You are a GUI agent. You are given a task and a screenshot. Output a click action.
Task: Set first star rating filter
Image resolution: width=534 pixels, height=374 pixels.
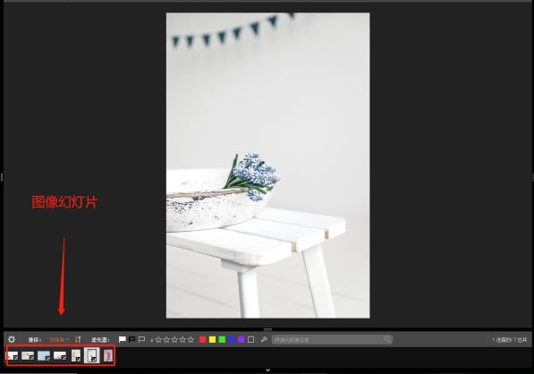coord(158,340)
